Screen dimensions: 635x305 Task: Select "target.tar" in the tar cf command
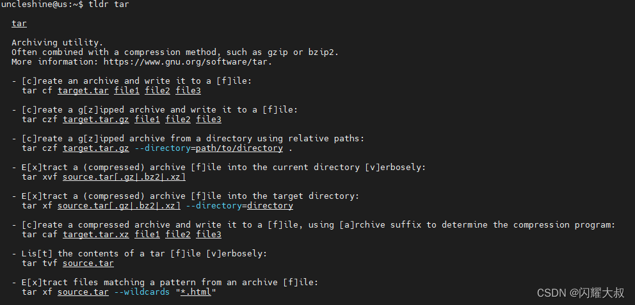[83, 91]
